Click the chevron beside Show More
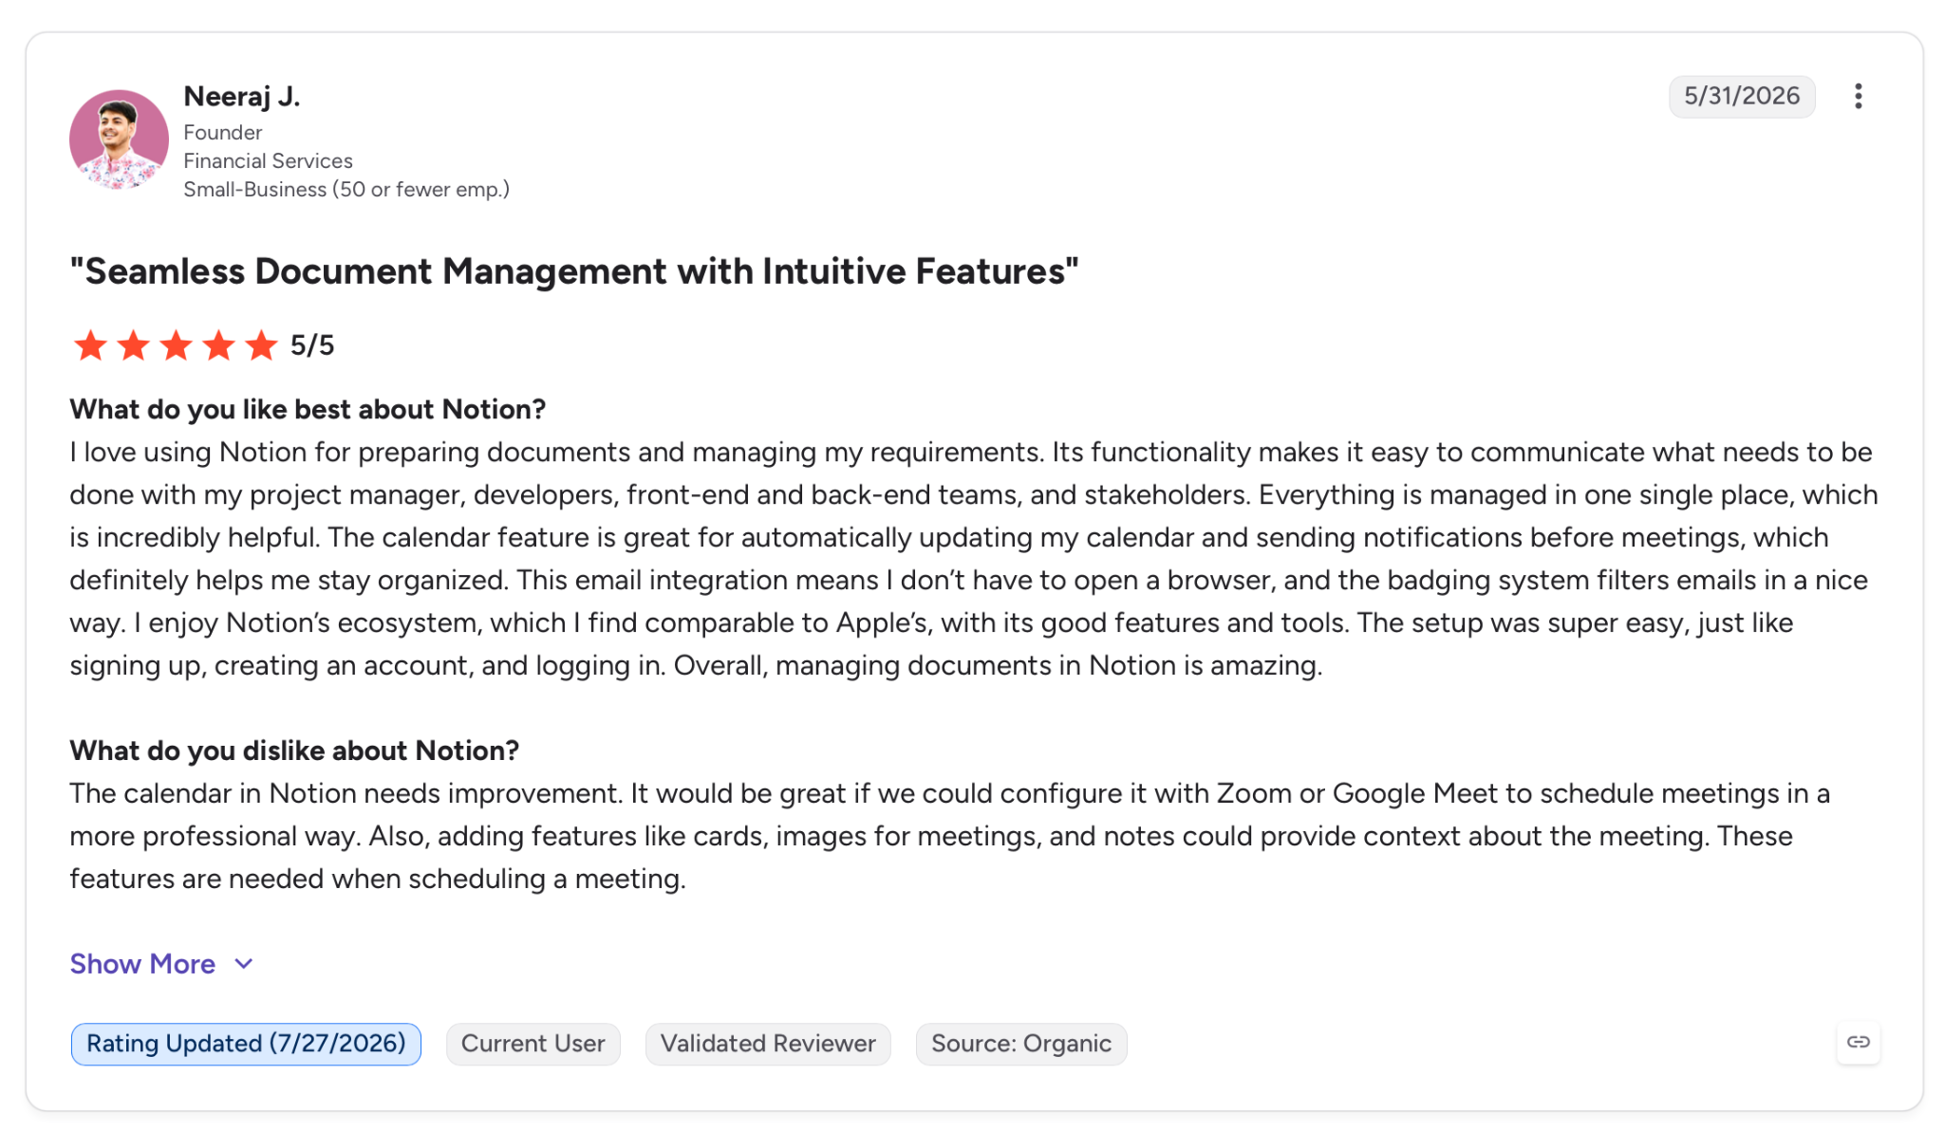Image resolution: width=1944 pixels, height=1131 pixels. tap(244, 964)
